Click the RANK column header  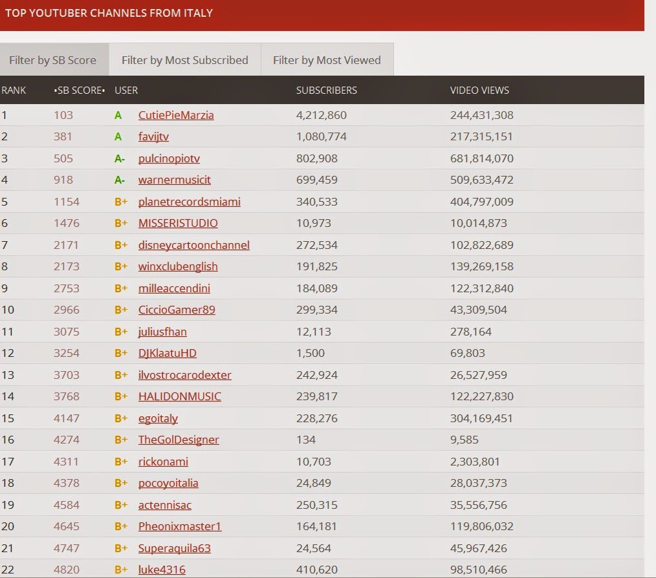(14, 91)
